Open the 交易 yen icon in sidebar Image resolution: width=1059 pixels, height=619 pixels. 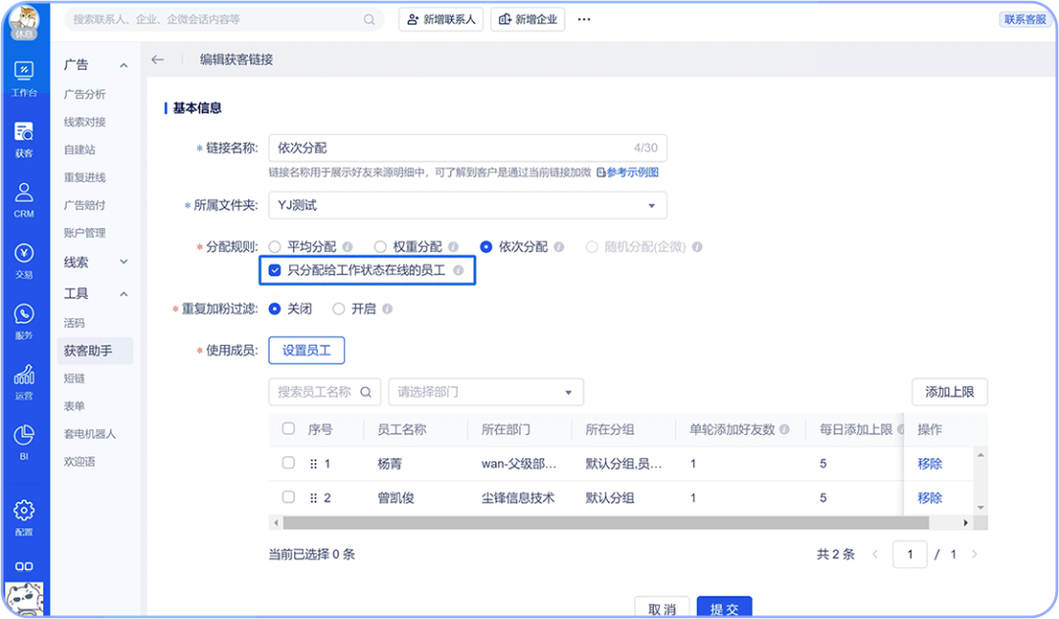[24, 261]
